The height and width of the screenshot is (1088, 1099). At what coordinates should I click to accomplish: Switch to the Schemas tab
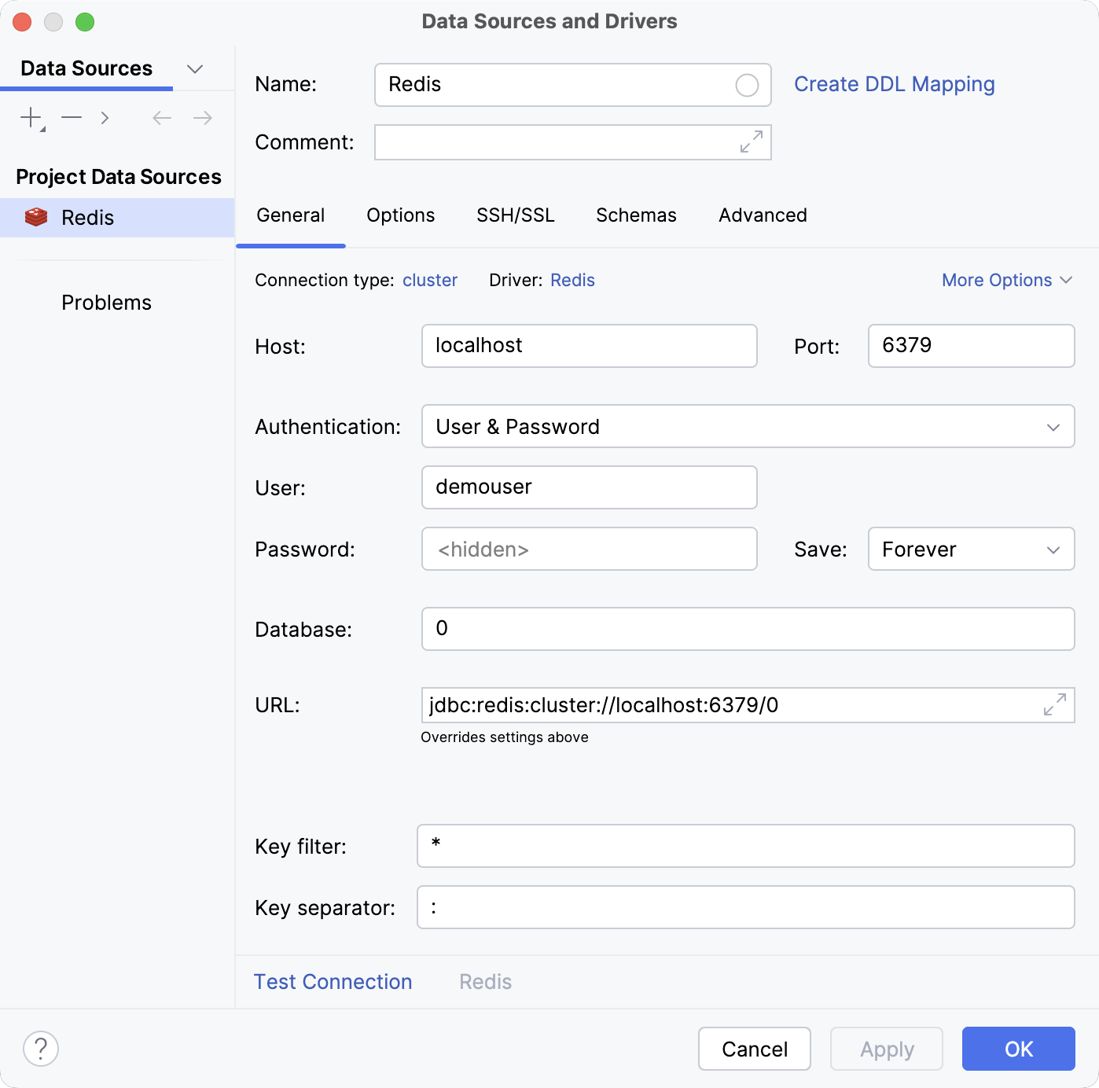coord(635,215)
